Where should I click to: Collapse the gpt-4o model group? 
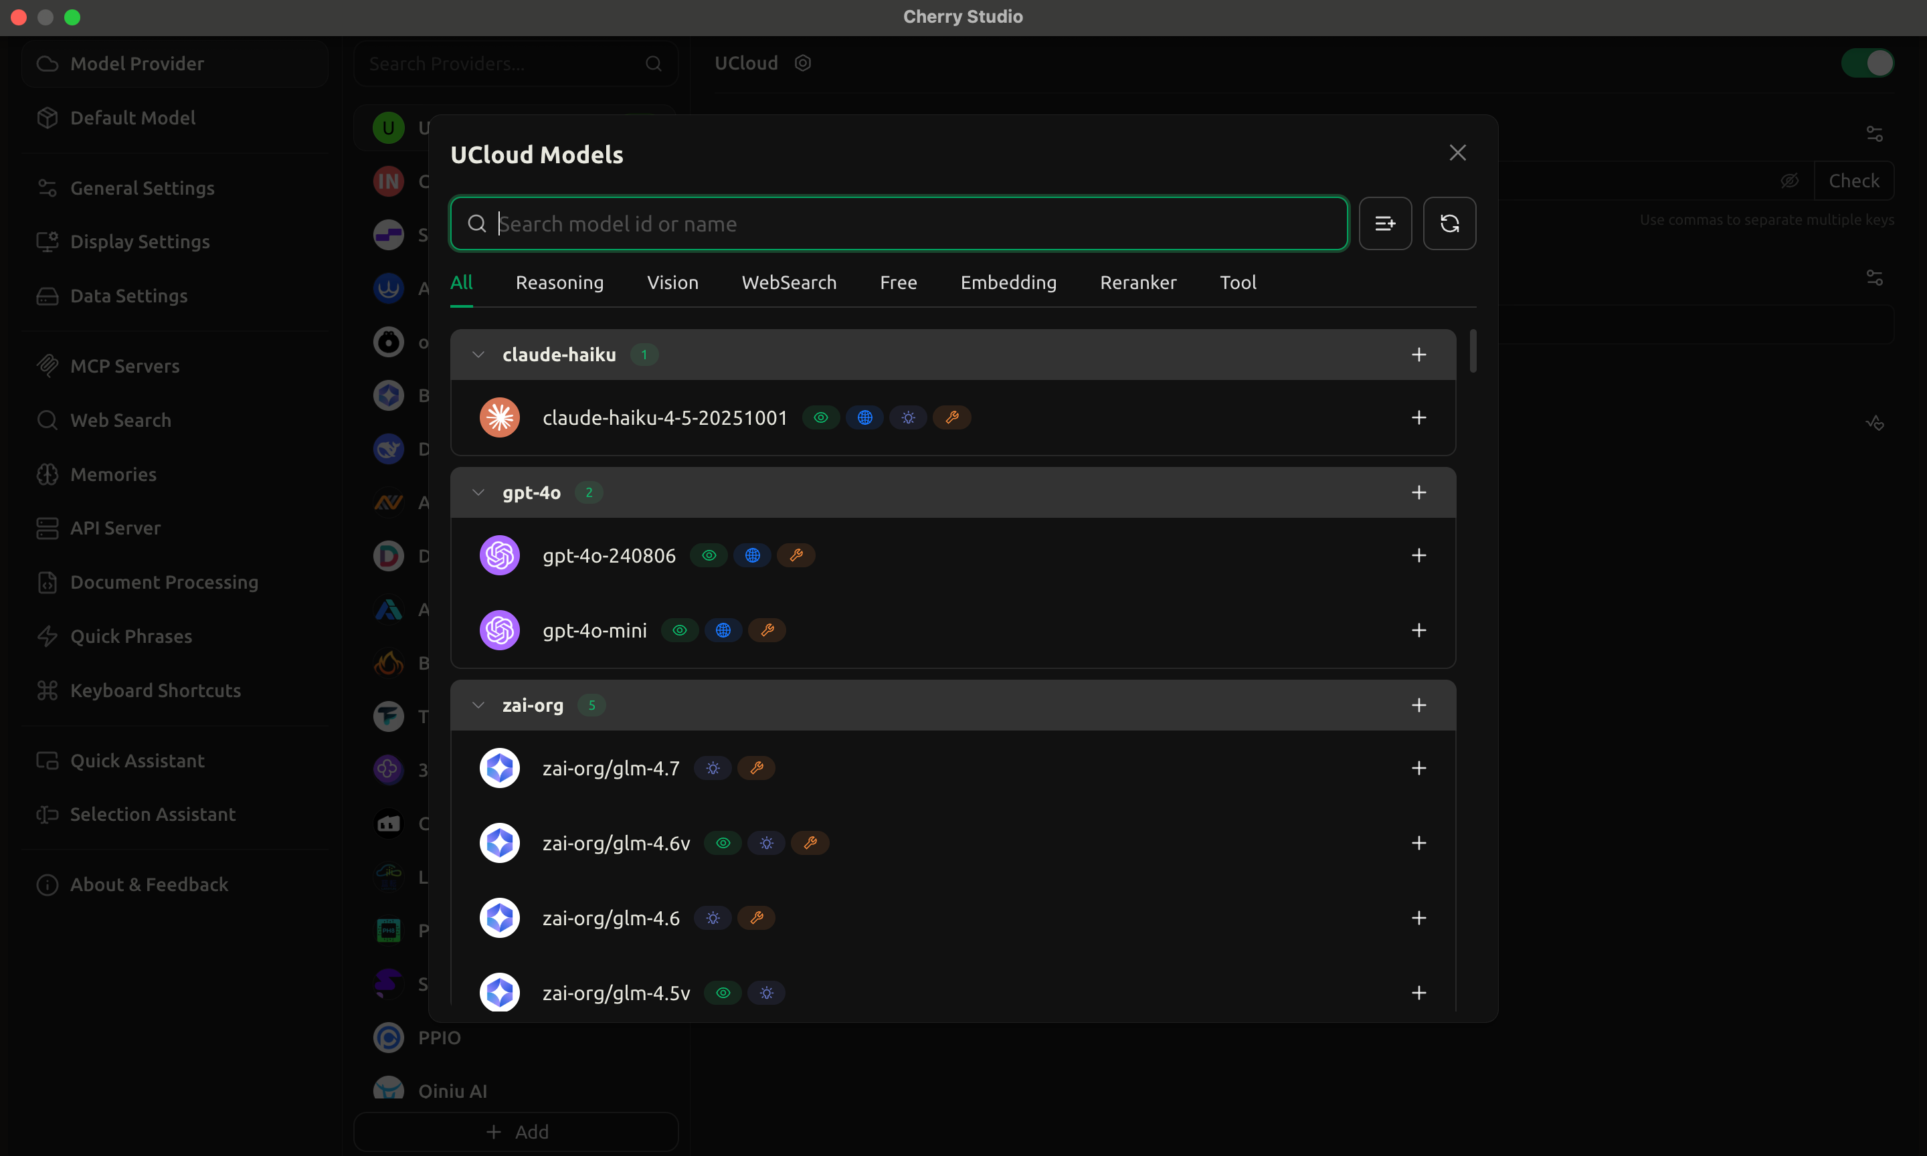pos(478,492)
